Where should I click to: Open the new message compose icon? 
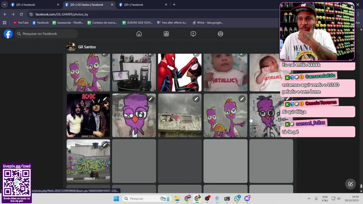351,184
